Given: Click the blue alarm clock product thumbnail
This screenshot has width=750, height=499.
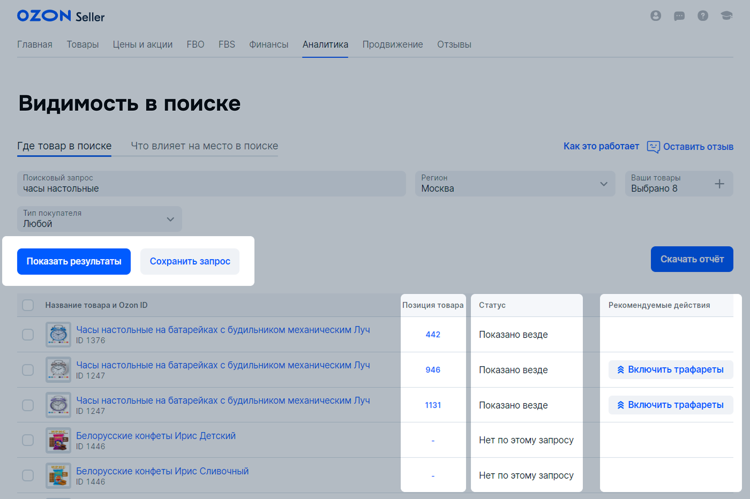Looking at the screenshot, I should click(x=58, y=335).
